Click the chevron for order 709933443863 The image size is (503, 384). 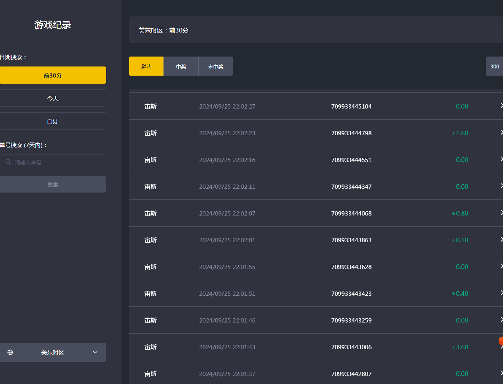[501, 240]
